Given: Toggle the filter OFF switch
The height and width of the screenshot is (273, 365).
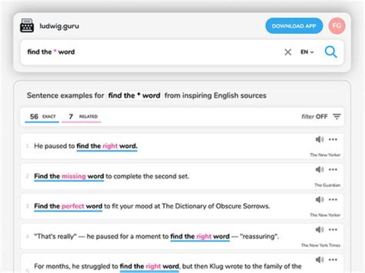Looking at the screenshot, I should point(315,116).
